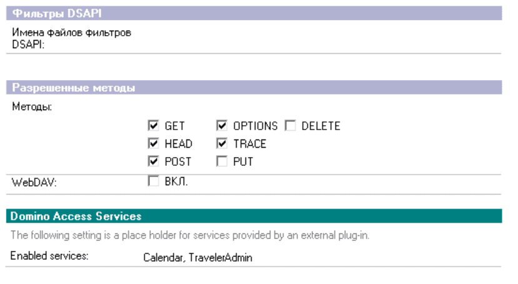Disable the TRACE method checkbox

pos(222,144)
